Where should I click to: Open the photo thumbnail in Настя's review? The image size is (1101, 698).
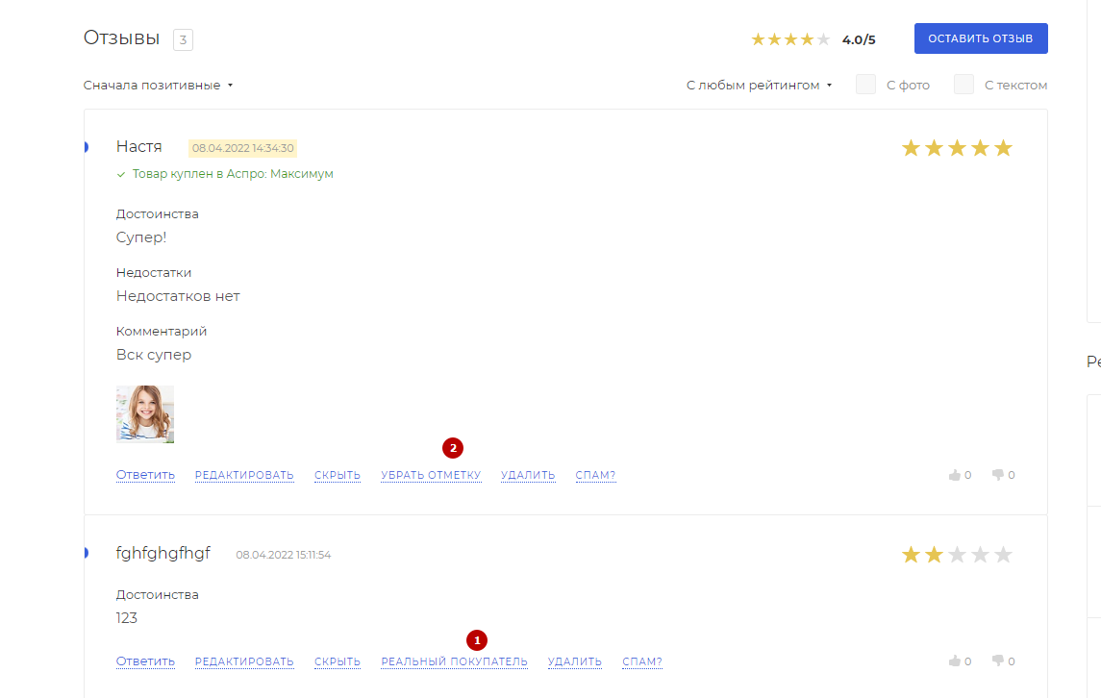click(145, 414)
